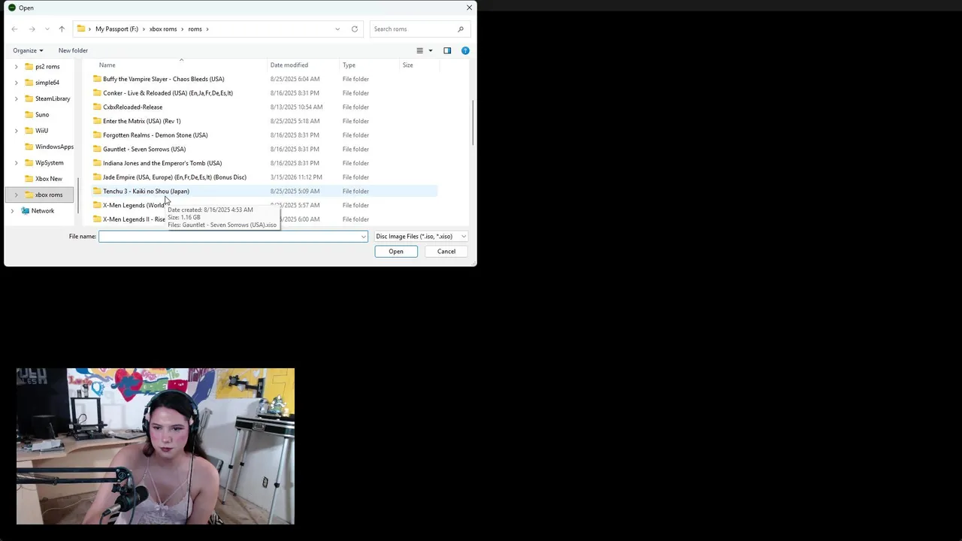The width and height of the screenshot is (962, 541).
Task: Toggle the preview pane
Action: pos(447,50)
